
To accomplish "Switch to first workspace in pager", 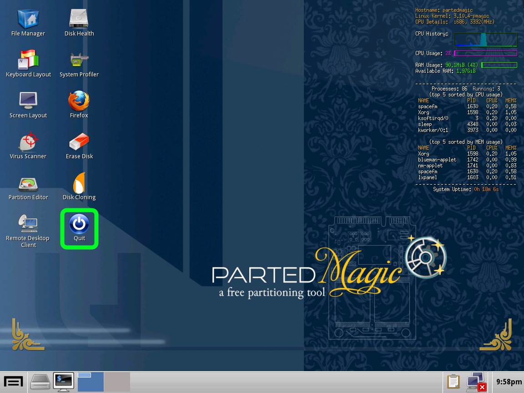I will [x=91, y=382].
